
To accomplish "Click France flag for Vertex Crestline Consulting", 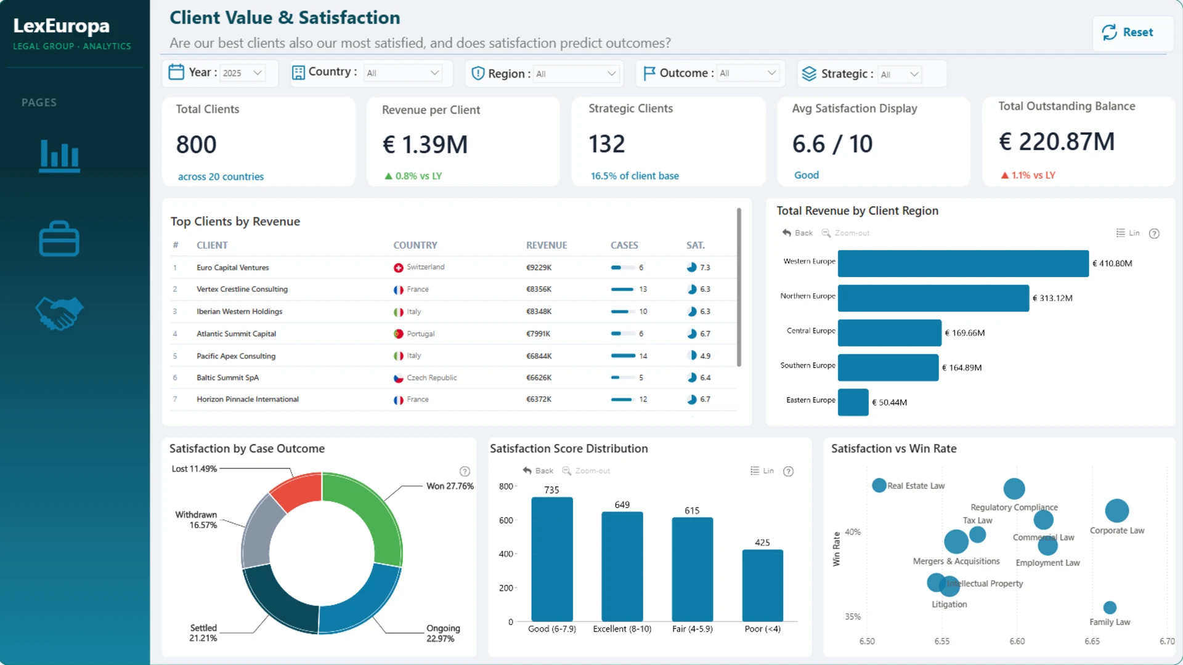I will tap(399, 289).
